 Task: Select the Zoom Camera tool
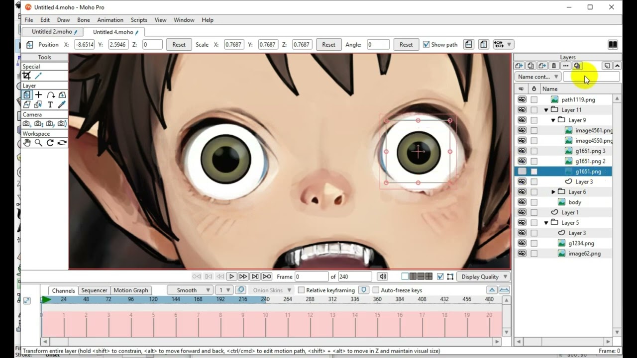pos(38,123)
